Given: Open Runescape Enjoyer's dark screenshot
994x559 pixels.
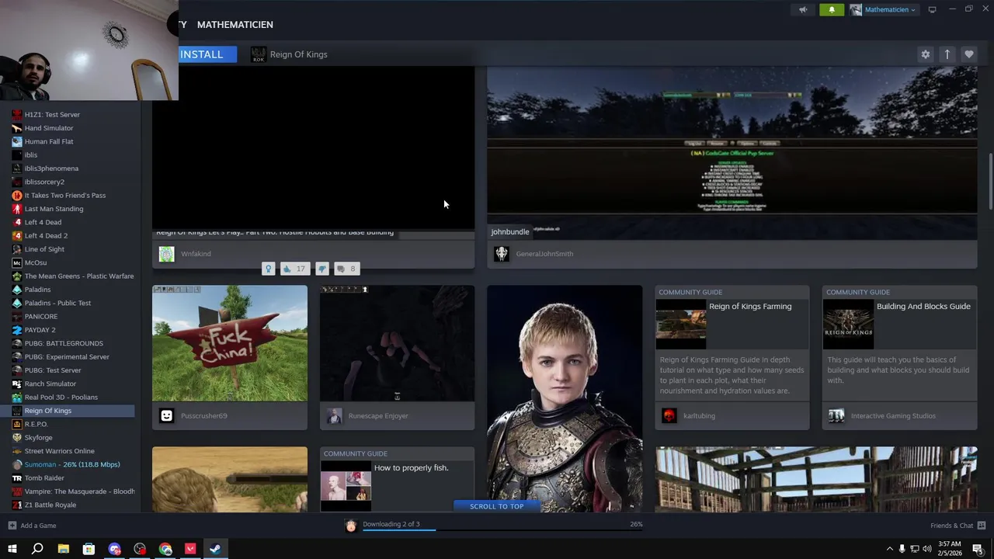Looking at the screenshot, I should (397, 343).
